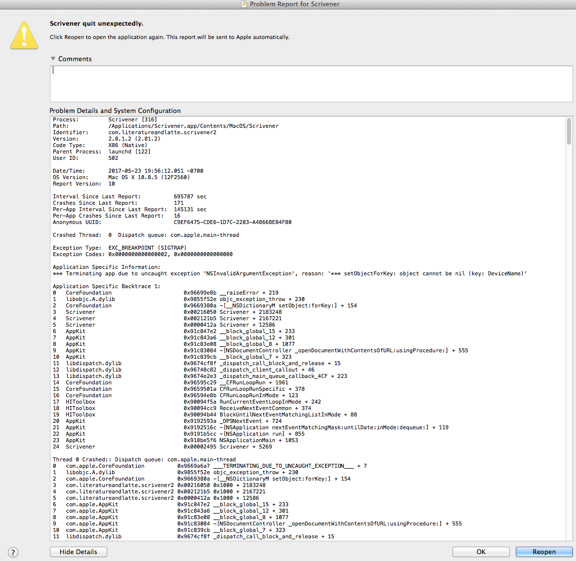Click thread row 5 scrivener2 0x1000 + 12586
Screen dimensions: 576x561
click(x=156, y=498)
